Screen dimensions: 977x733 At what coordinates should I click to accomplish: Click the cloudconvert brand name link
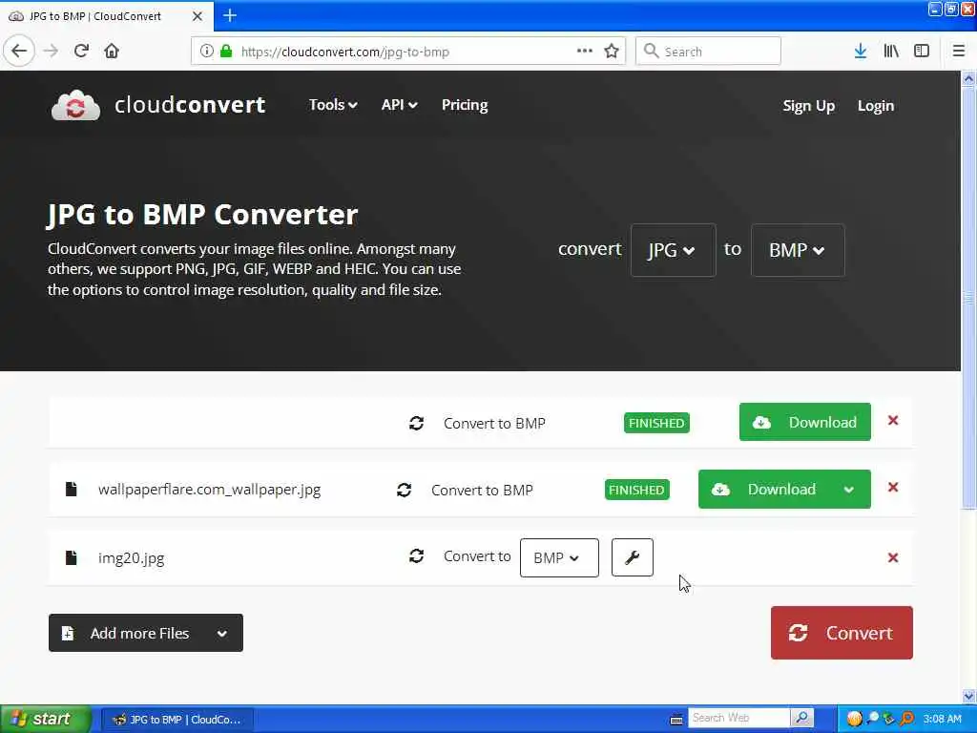coord(190,105)
